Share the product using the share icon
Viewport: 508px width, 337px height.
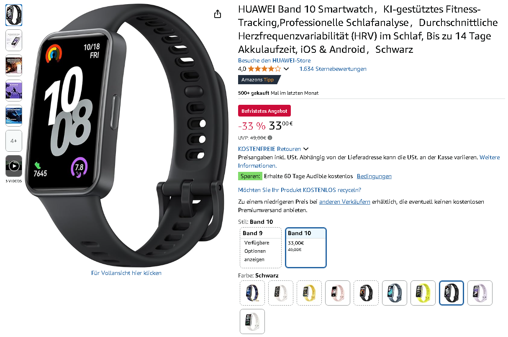(x=217, y=14)
